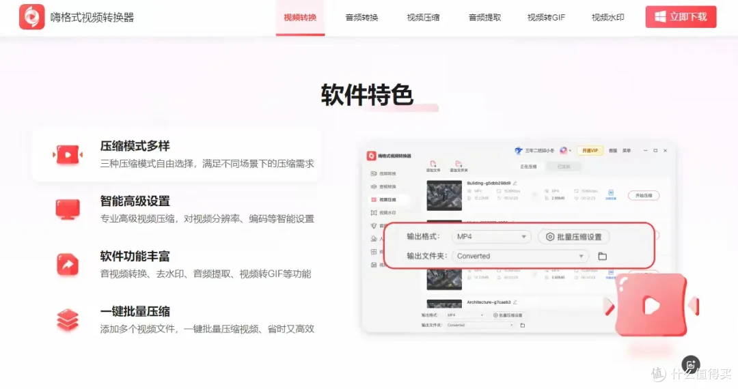Click the app logo inside the software preview window

point(371,156)
